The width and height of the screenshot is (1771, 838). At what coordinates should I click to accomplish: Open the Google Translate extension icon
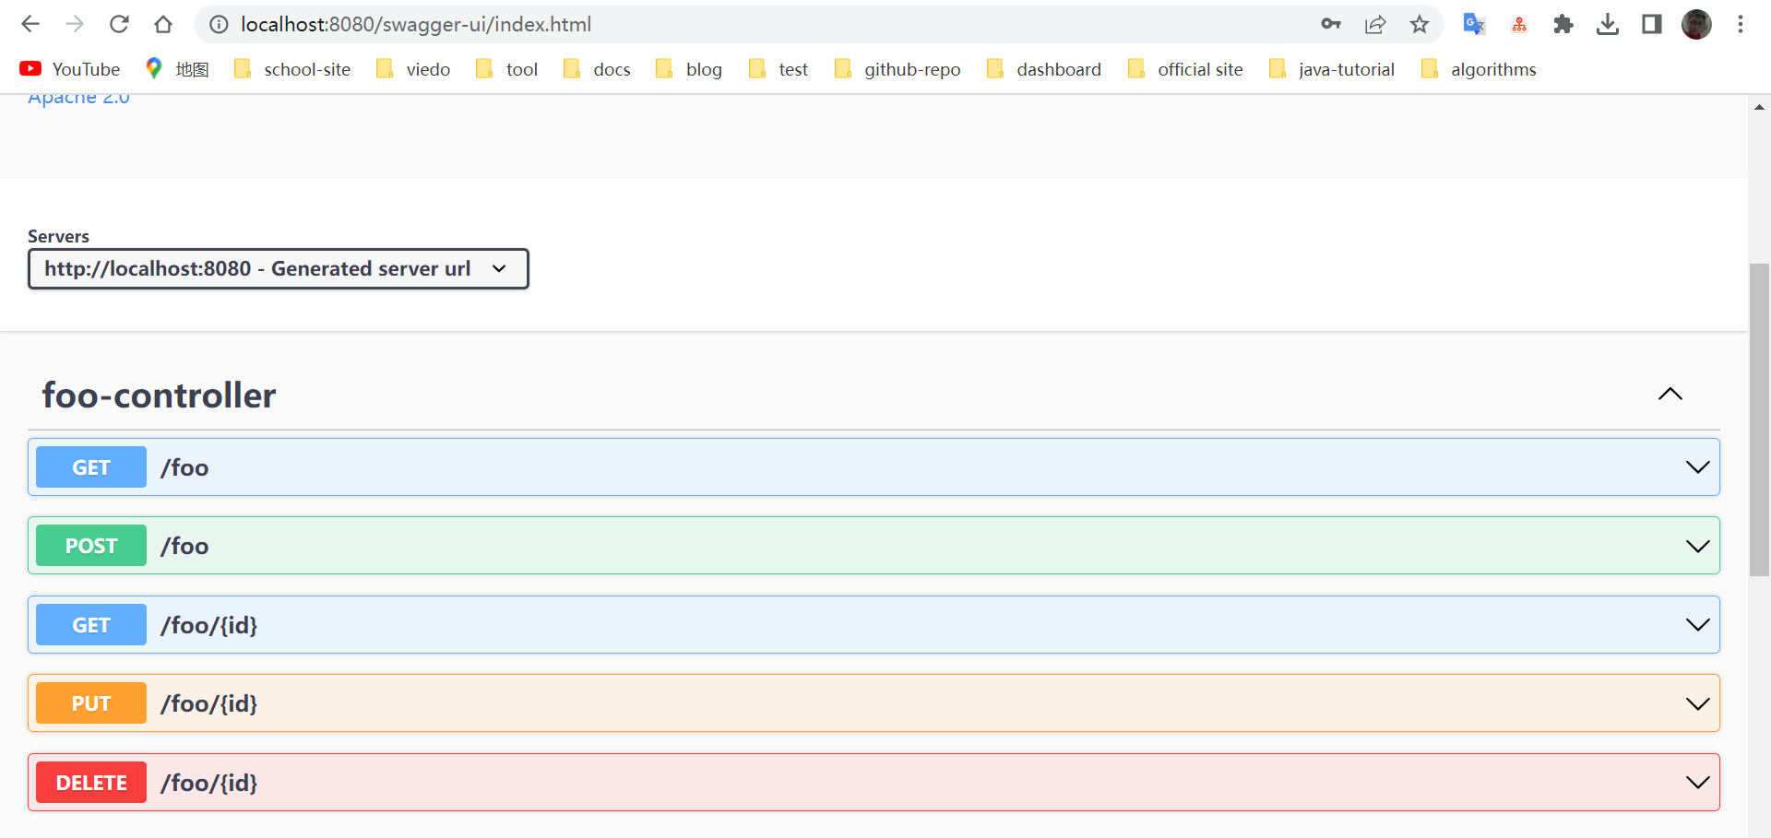(x=1474, y=24)
